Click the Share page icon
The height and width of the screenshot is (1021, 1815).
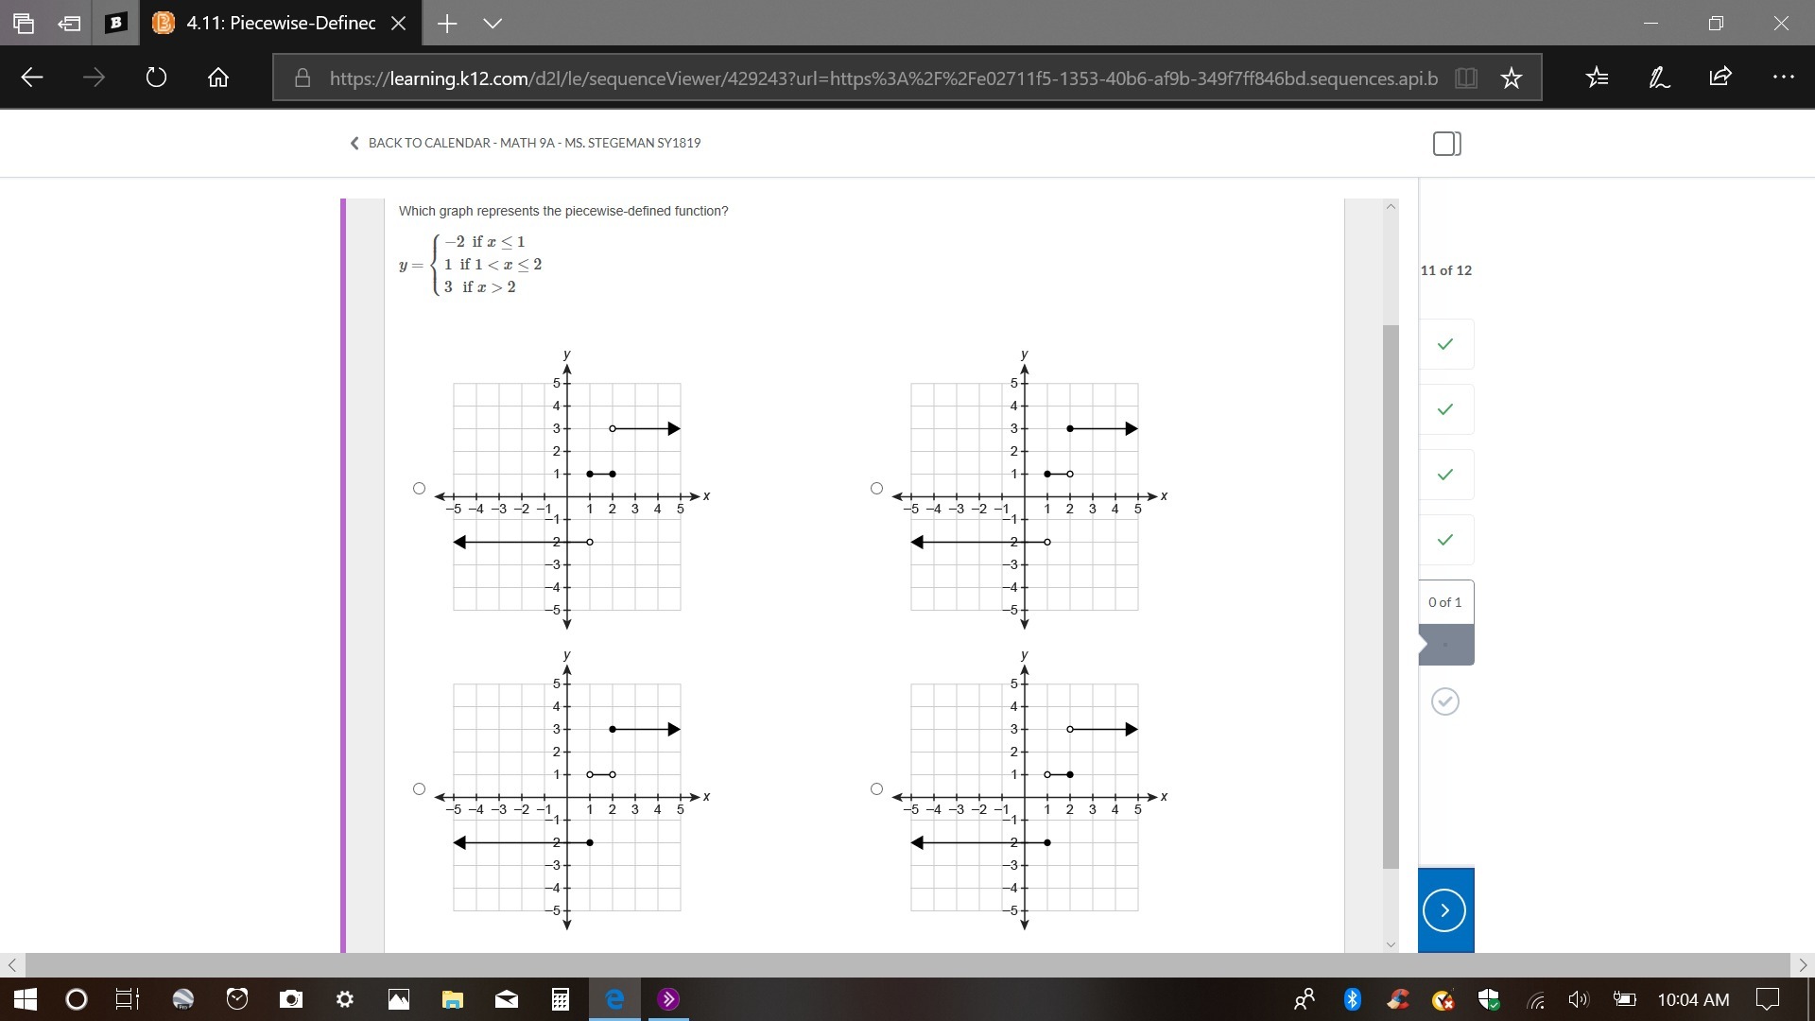[x=1720, y=78]
